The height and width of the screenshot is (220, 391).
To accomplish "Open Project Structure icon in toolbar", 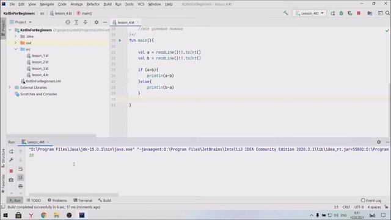I will (370, 13).
